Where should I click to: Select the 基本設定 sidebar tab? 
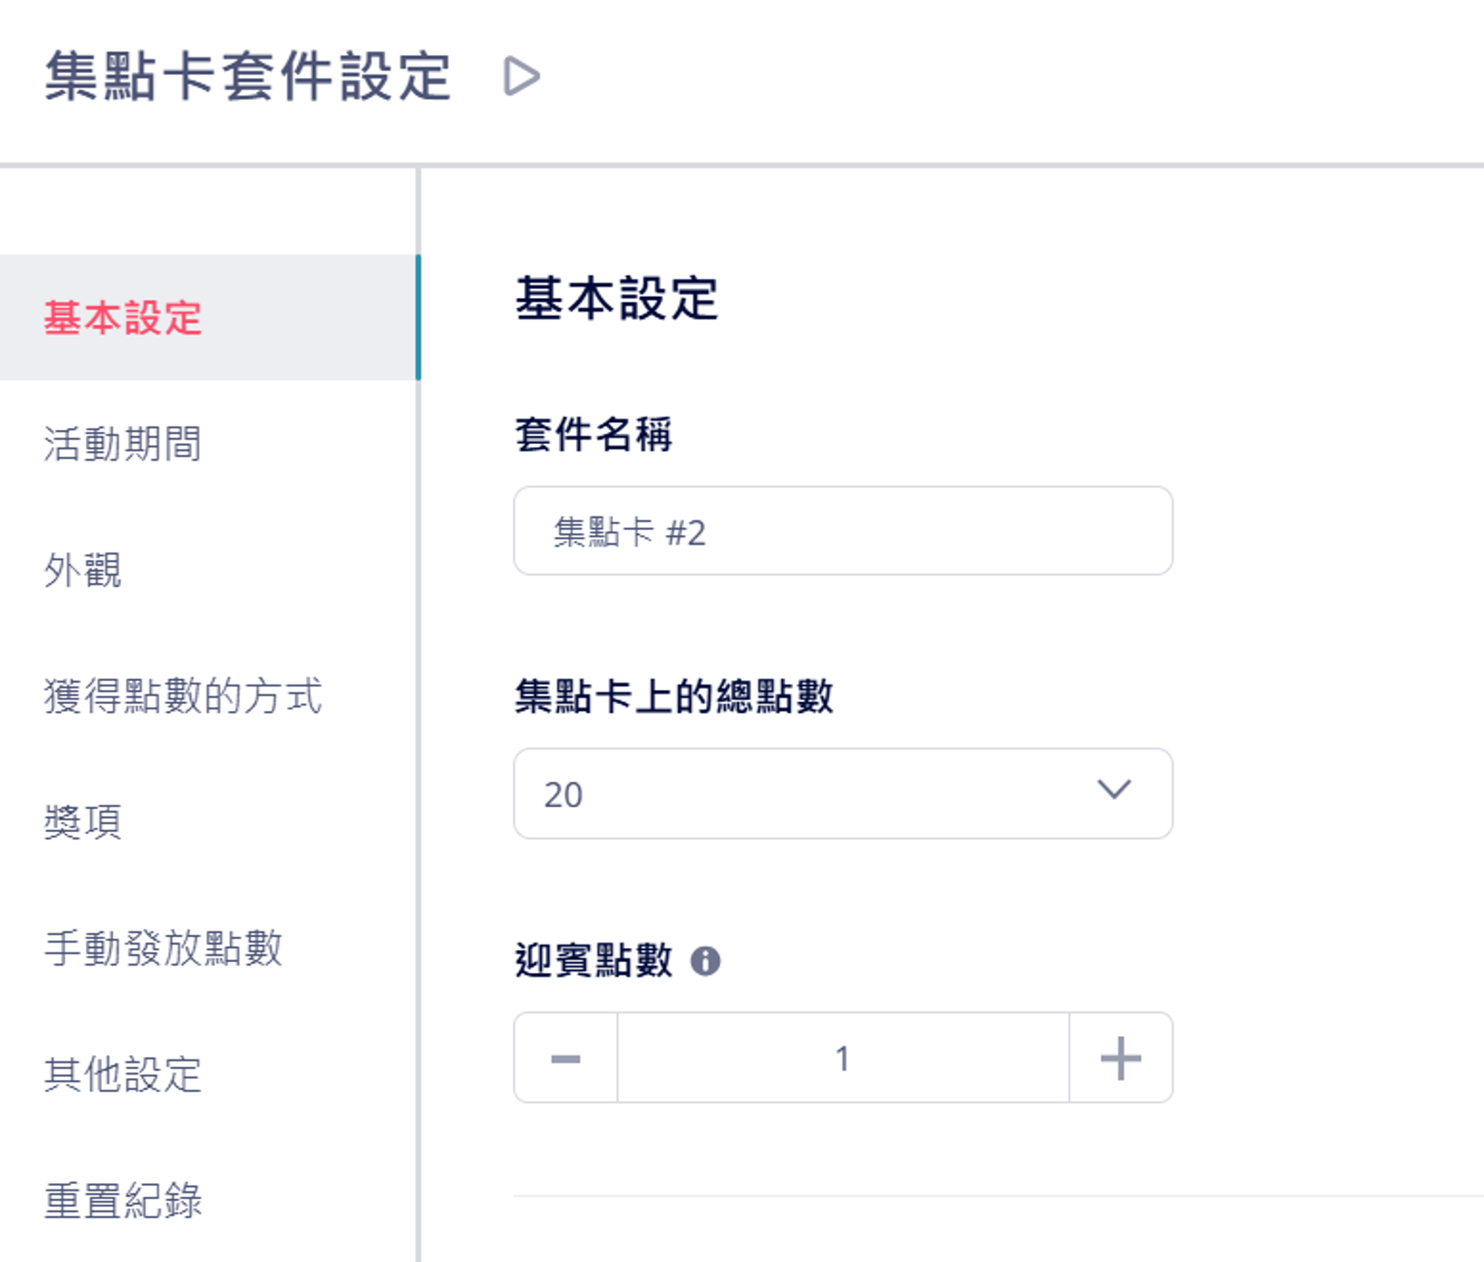click(x=123, y=317)
